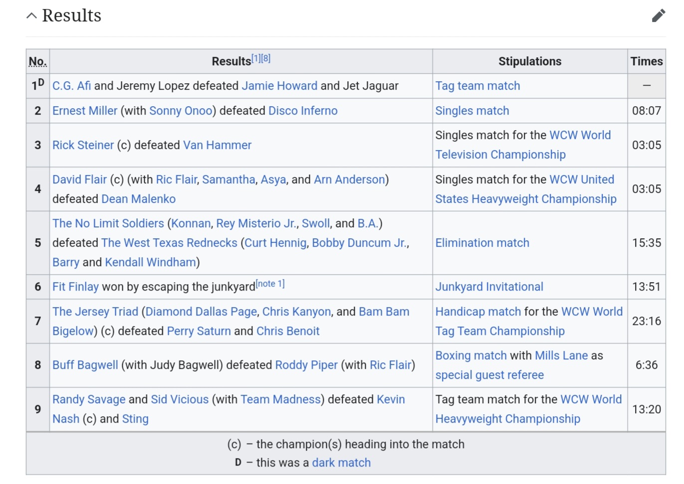Click the pencil edit icon for Results
The image size is (684, 484).
pyautogui.click(x=658, y=15)
